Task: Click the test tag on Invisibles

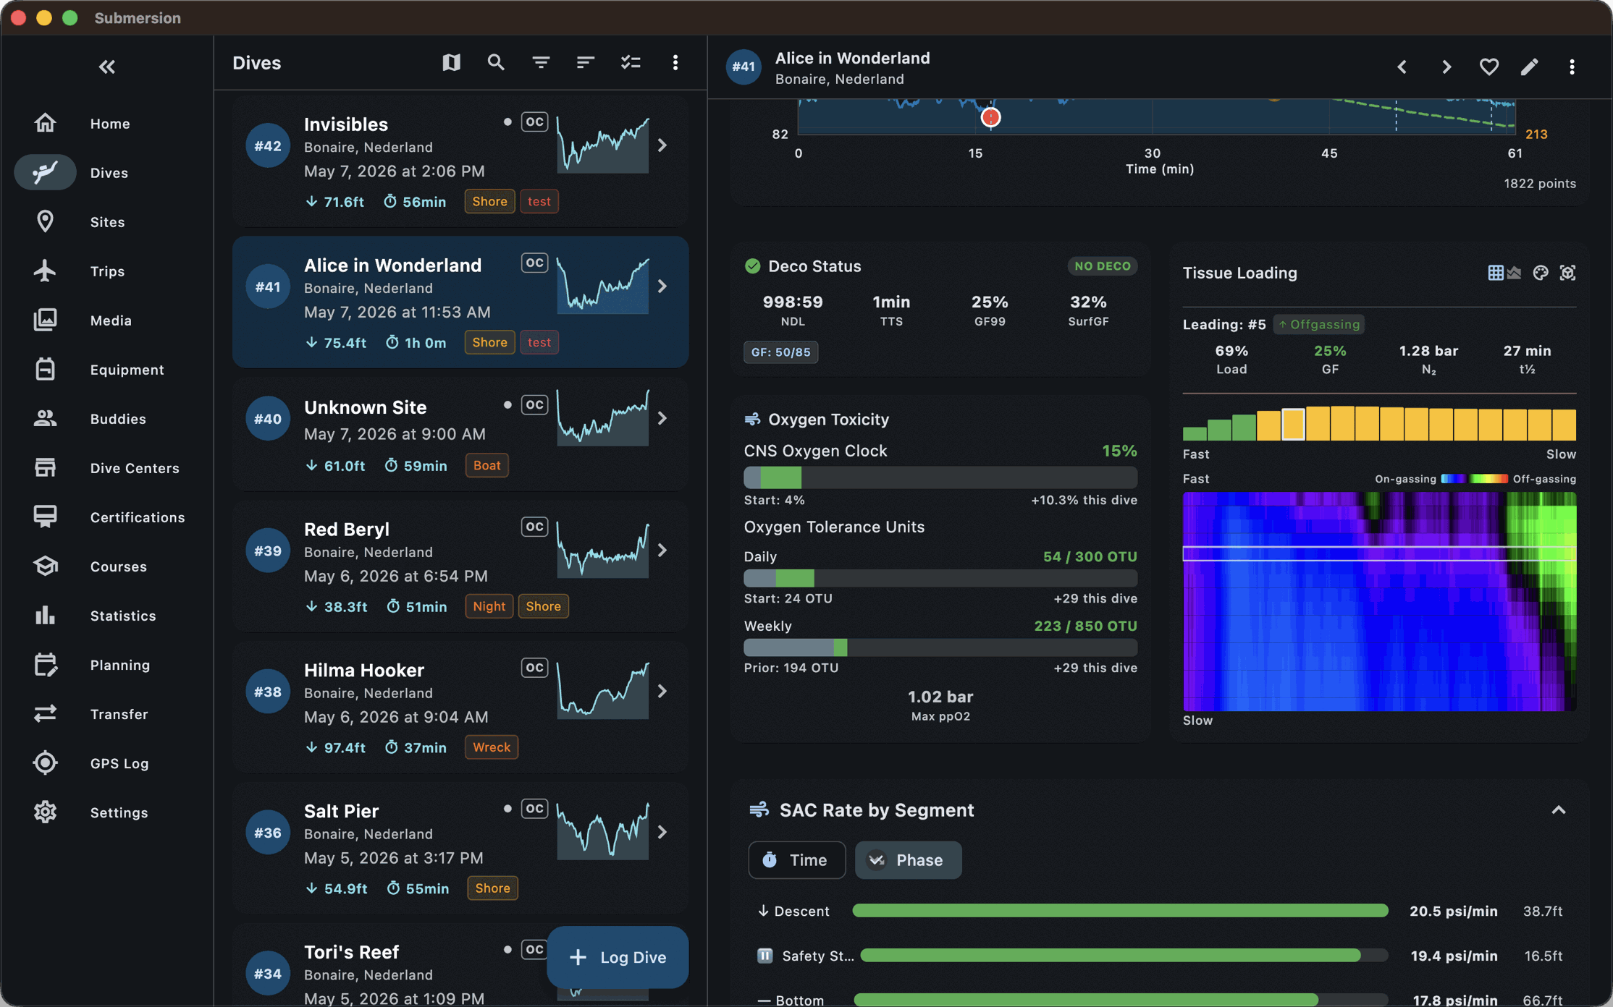Action: coord(539,201)
